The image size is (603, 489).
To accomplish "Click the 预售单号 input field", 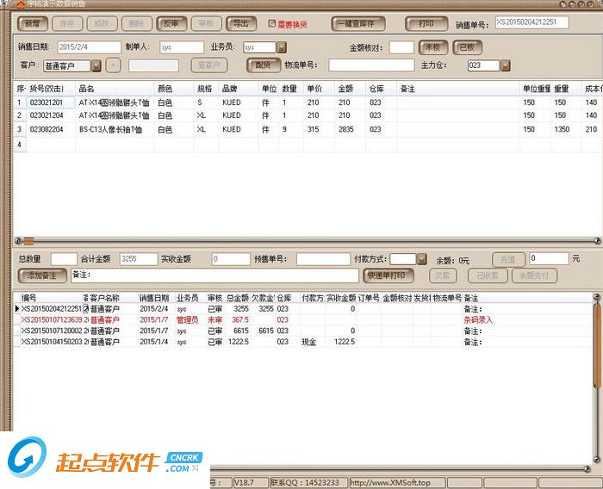I will [x=323, y=259].
